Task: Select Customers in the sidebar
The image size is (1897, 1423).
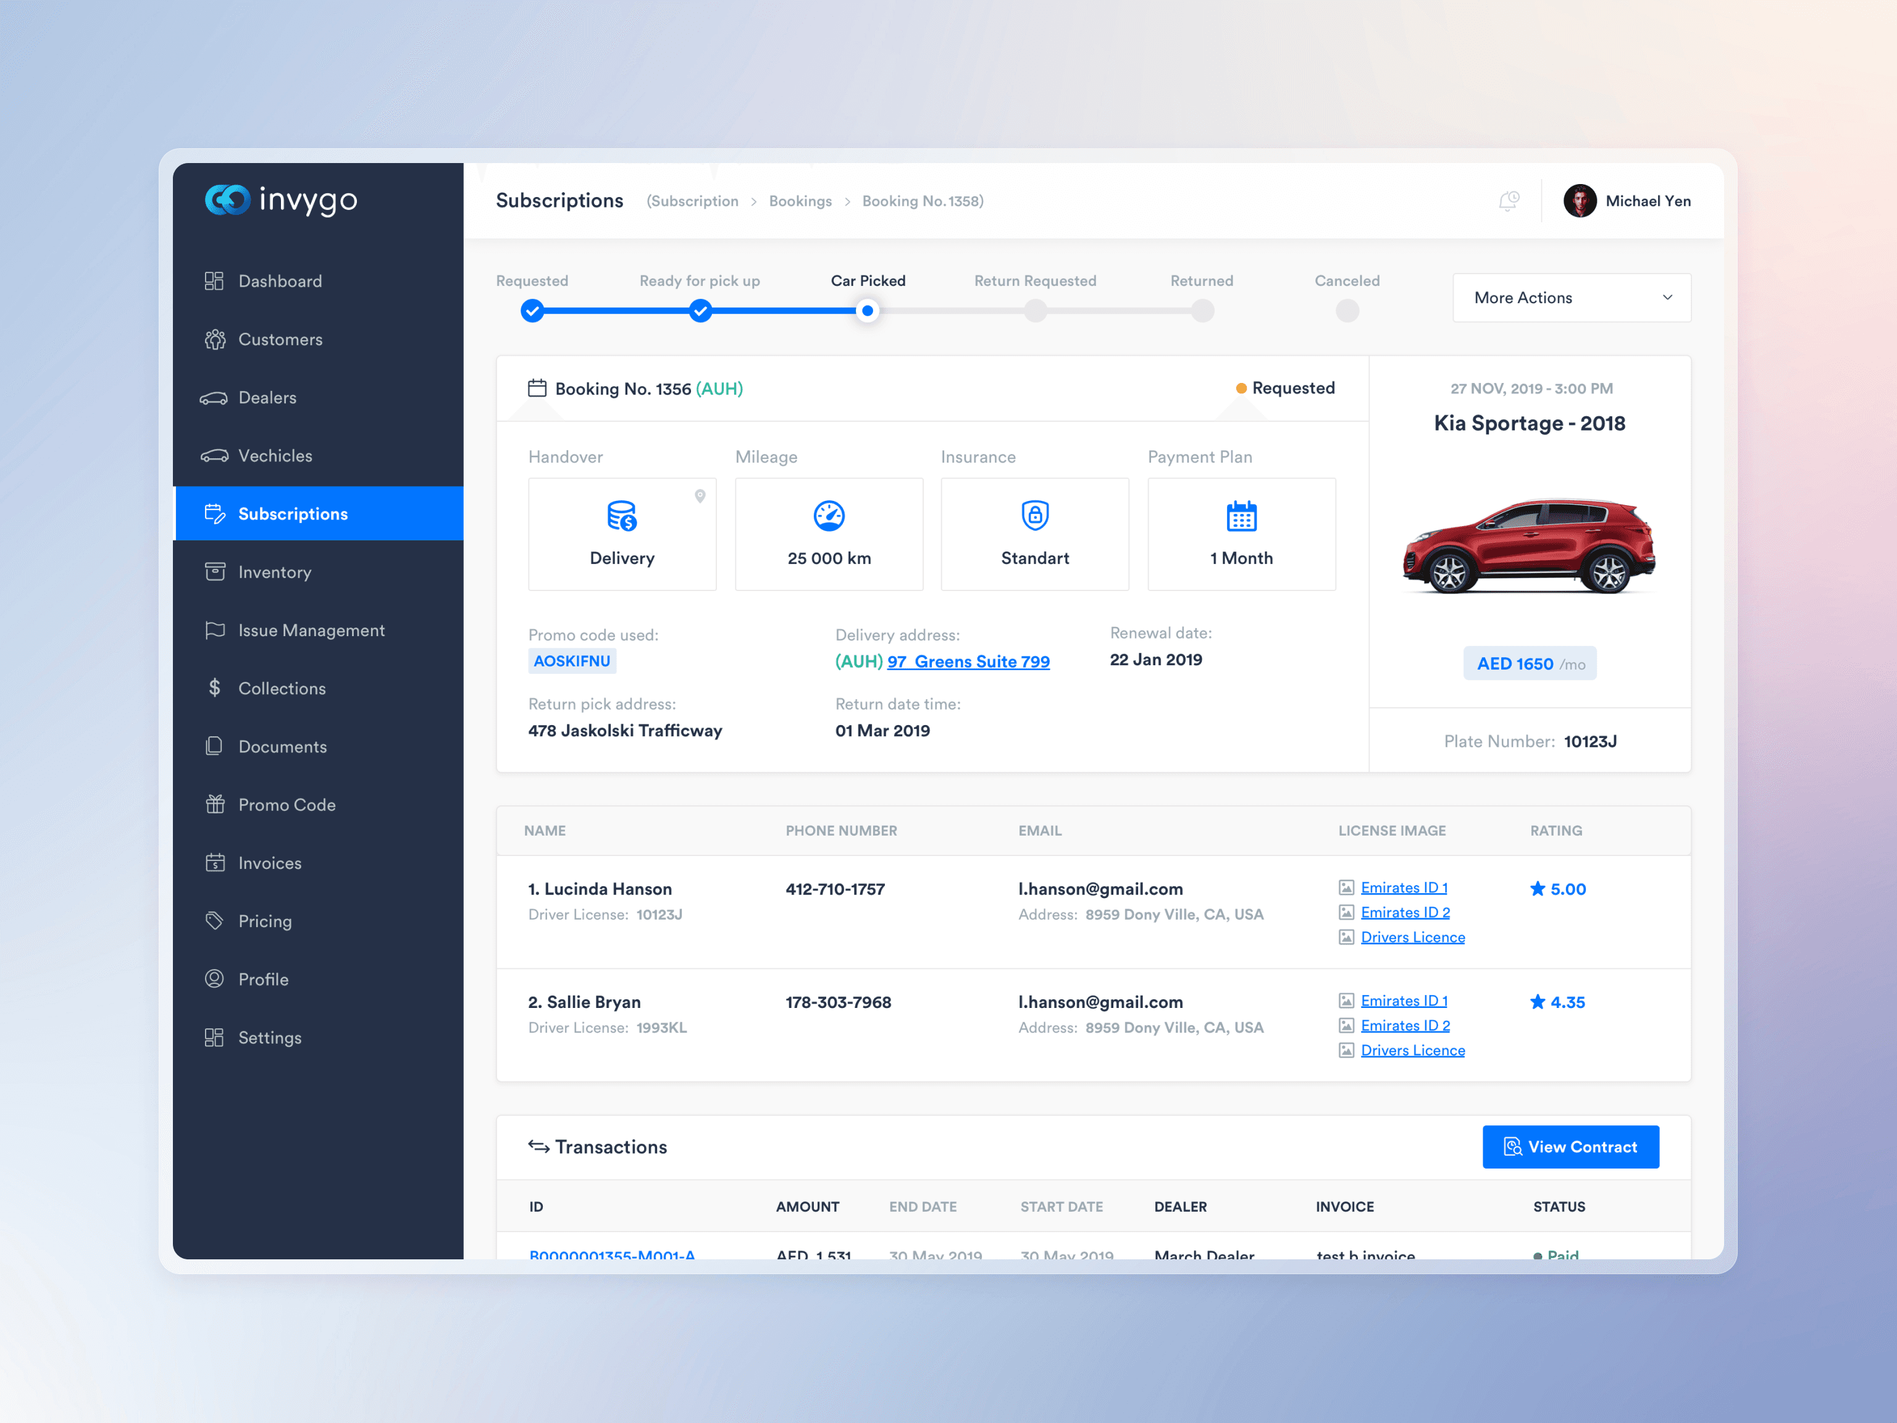Action: pyautogui.click(x=280, y=339)
